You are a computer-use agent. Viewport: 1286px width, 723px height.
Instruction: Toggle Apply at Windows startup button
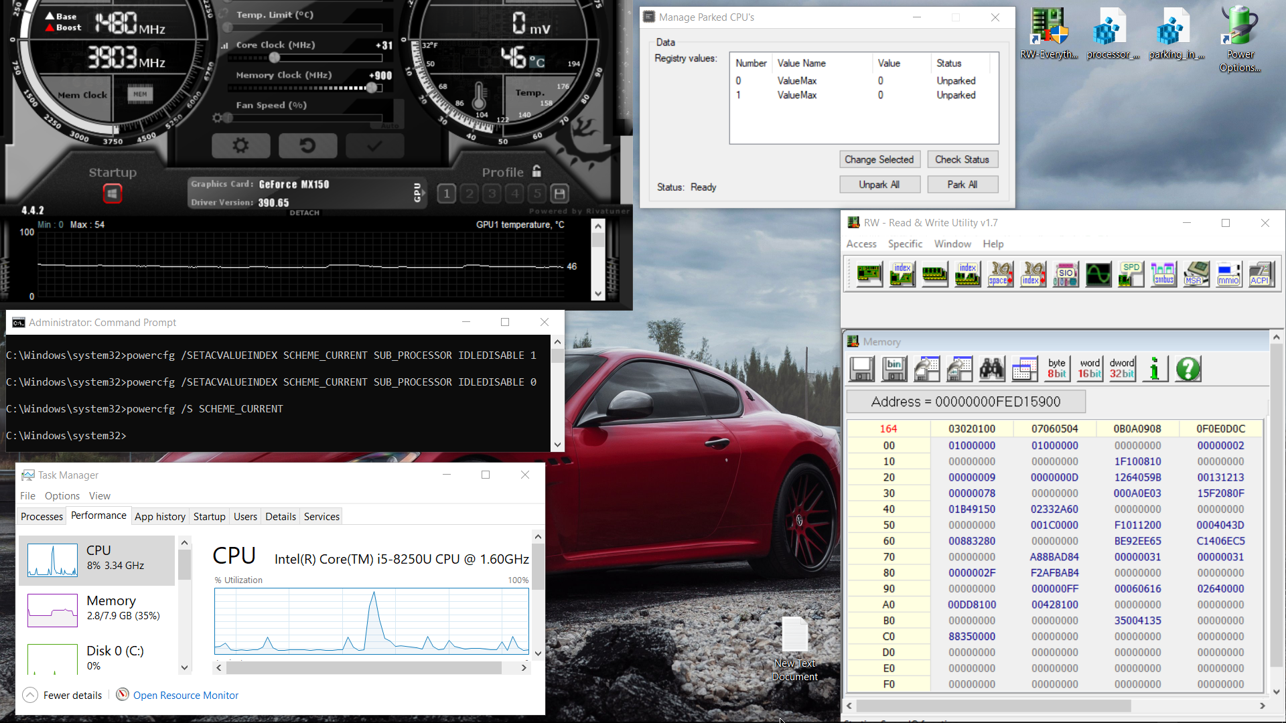(x=113, y=194)
